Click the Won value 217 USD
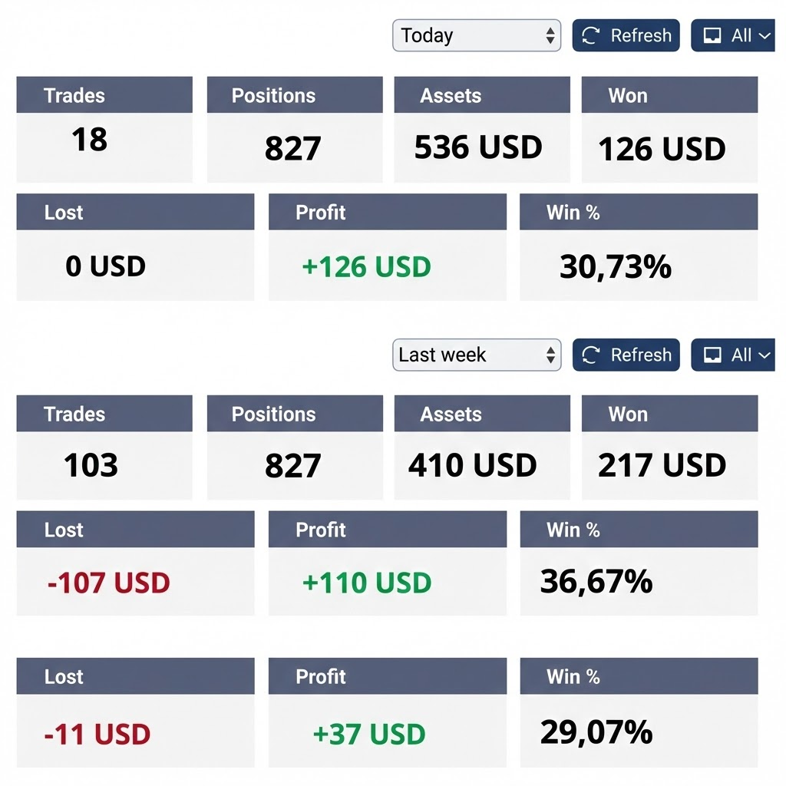 (662, 465)
